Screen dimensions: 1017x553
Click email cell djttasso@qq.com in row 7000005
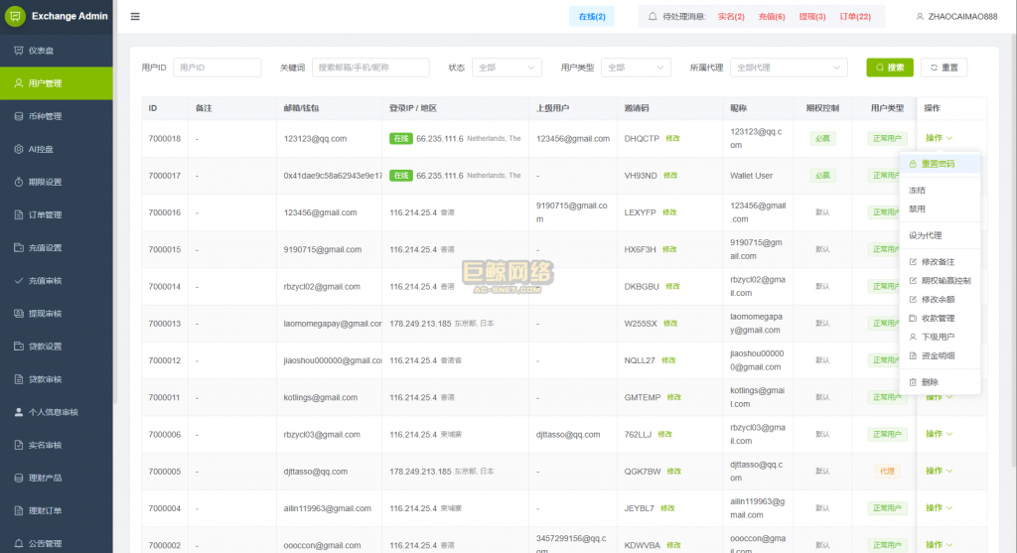point(315,472)
